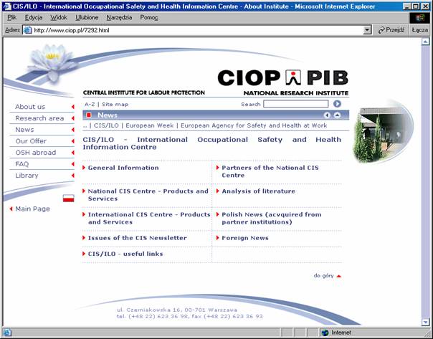Go to Main Page link

tap(32, 209)
